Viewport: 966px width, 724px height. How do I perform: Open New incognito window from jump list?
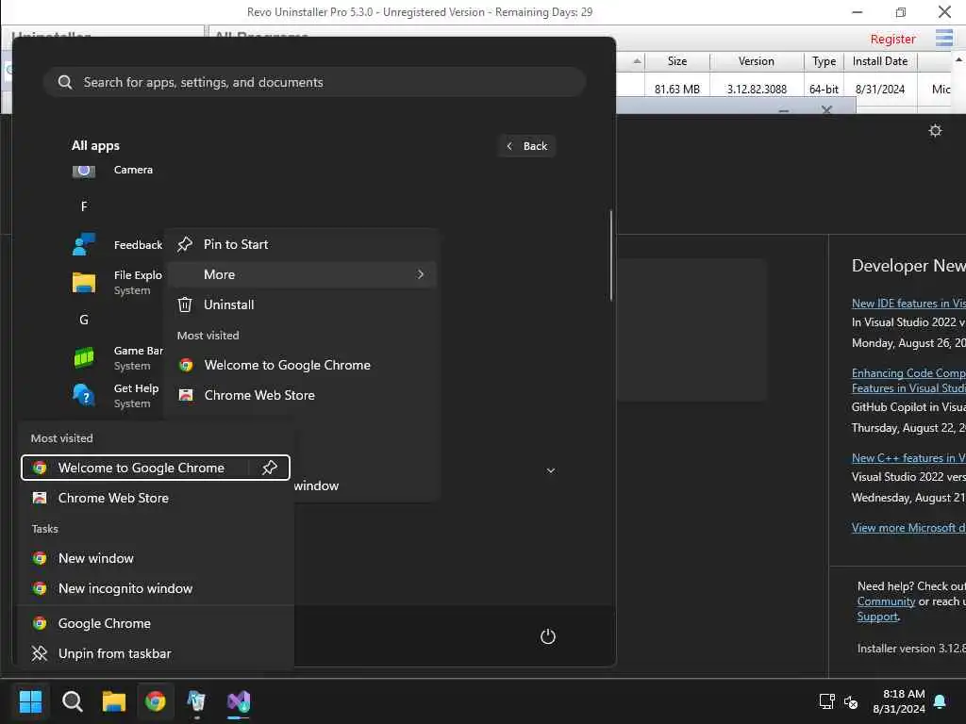point(156,588)
